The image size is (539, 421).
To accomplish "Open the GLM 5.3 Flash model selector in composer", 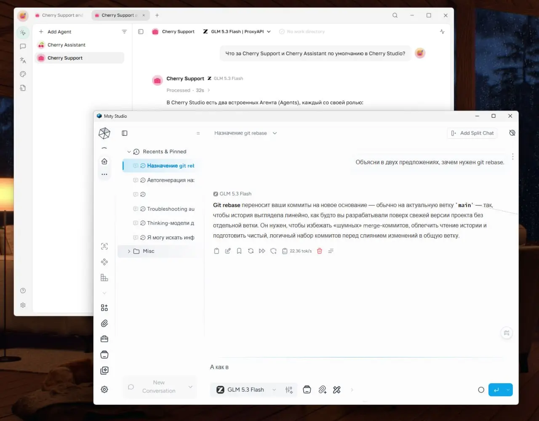I will (246, 390).
